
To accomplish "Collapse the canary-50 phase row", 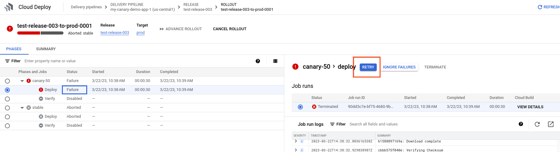I will click(22, 81).
